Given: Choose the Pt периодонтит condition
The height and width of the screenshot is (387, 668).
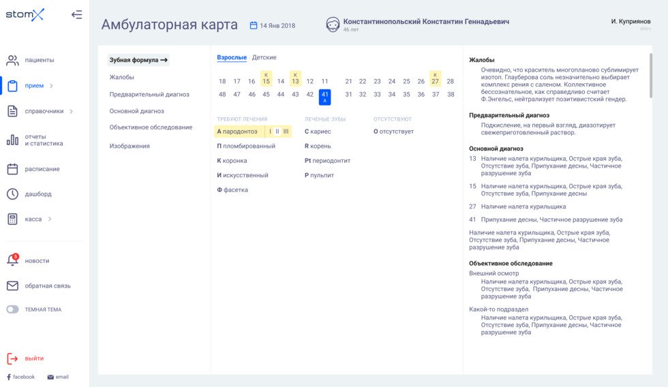Looking at the screenshot, I should pyautogui.click(x=328, y=161).
